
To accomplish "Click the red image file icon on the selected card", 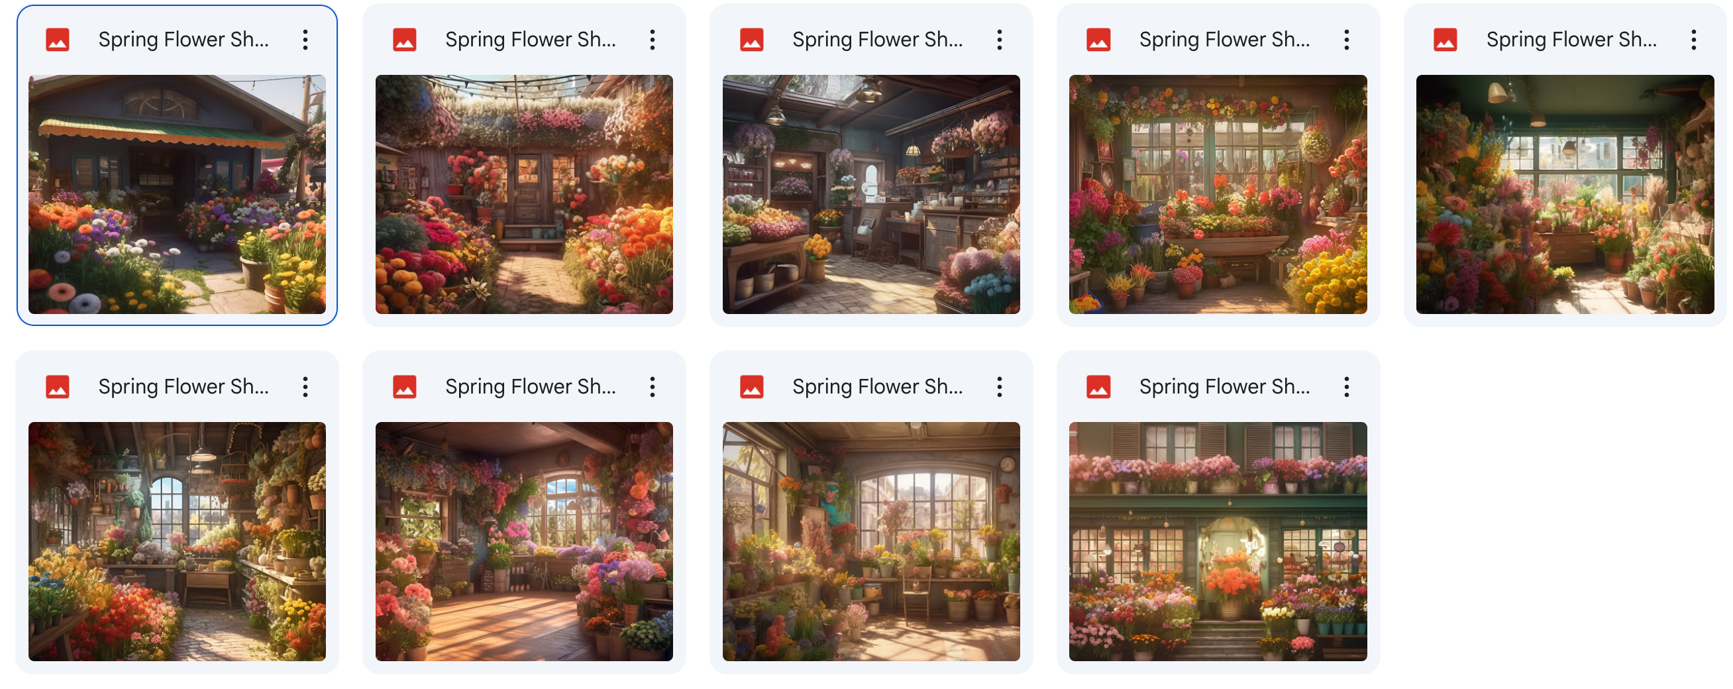I will point(58,40).
